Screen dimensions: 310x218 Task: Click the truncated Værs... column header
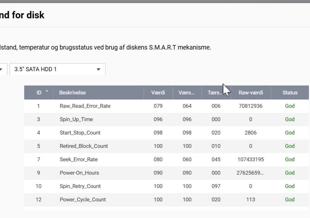pyautogui.click(x=186, y=93)
